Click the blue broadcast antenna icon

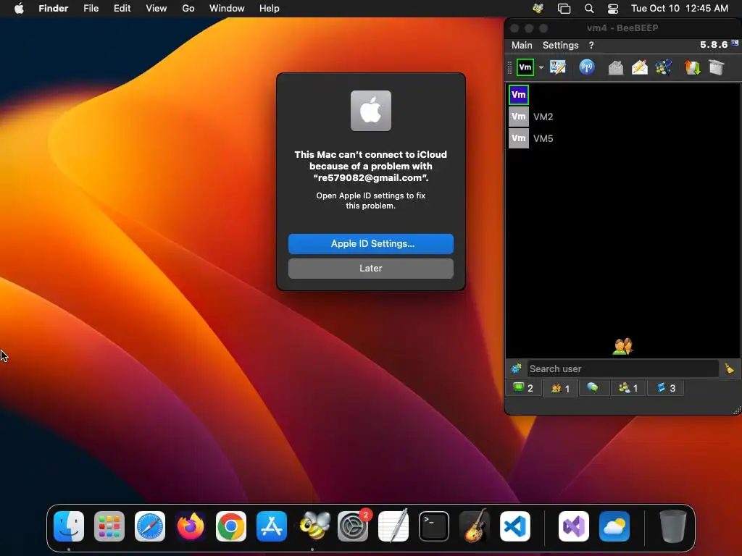click(587, 67)
